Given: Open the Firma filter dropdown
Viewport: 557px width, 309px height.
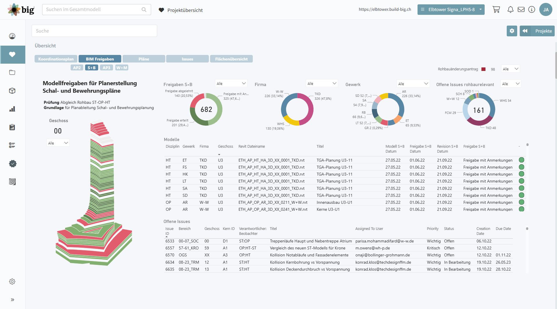Looking at the screenshot, I should pos(322,84).
